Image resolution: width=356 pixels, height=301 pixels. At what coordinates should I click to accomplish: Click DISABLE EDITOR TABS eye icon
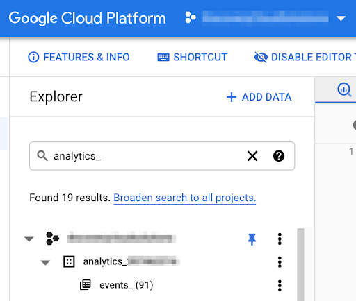point(261,57)
